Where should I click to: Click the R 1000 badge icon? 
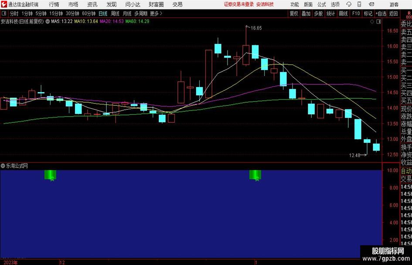pos(409,15)
